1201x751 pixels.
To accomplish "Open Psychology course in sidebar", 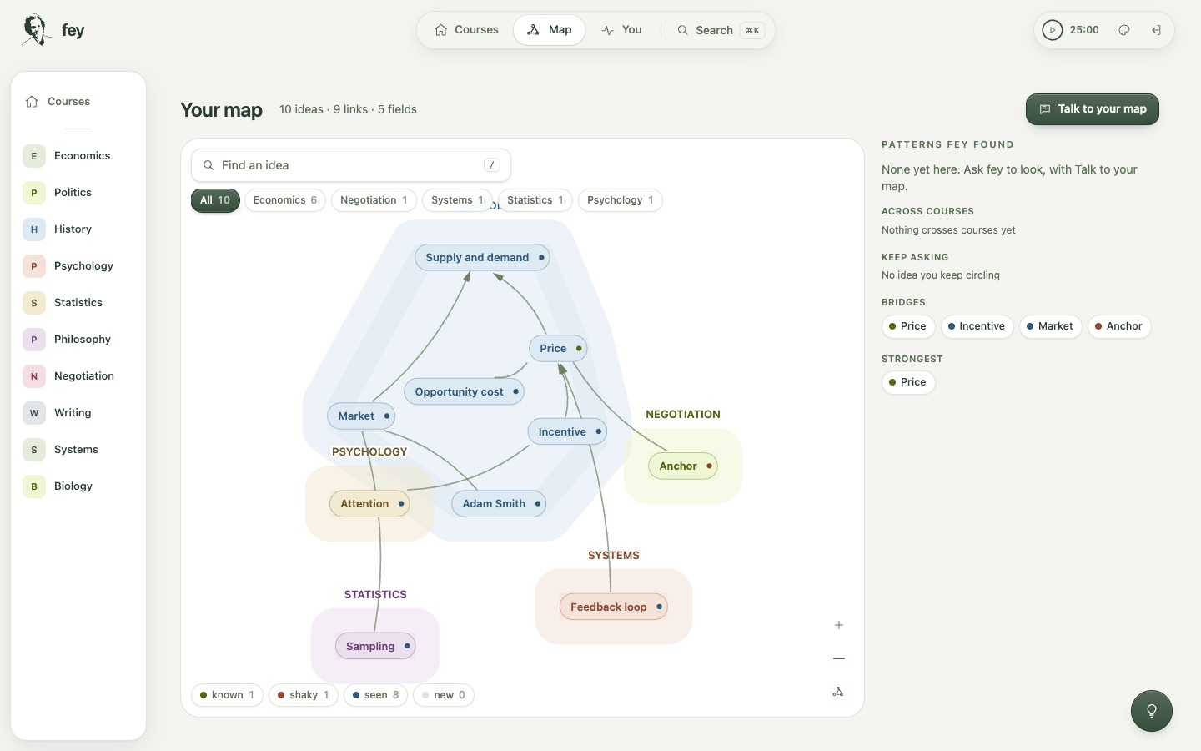I will click(x=78, y=266).
